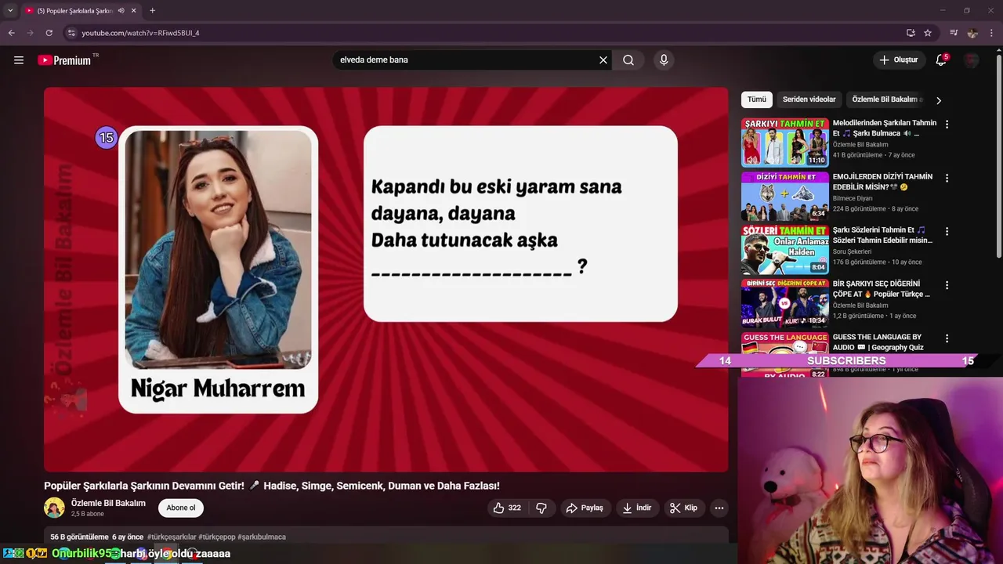Open the Chrome three-dot menu
1003x564 pixels.
[991, 33]
